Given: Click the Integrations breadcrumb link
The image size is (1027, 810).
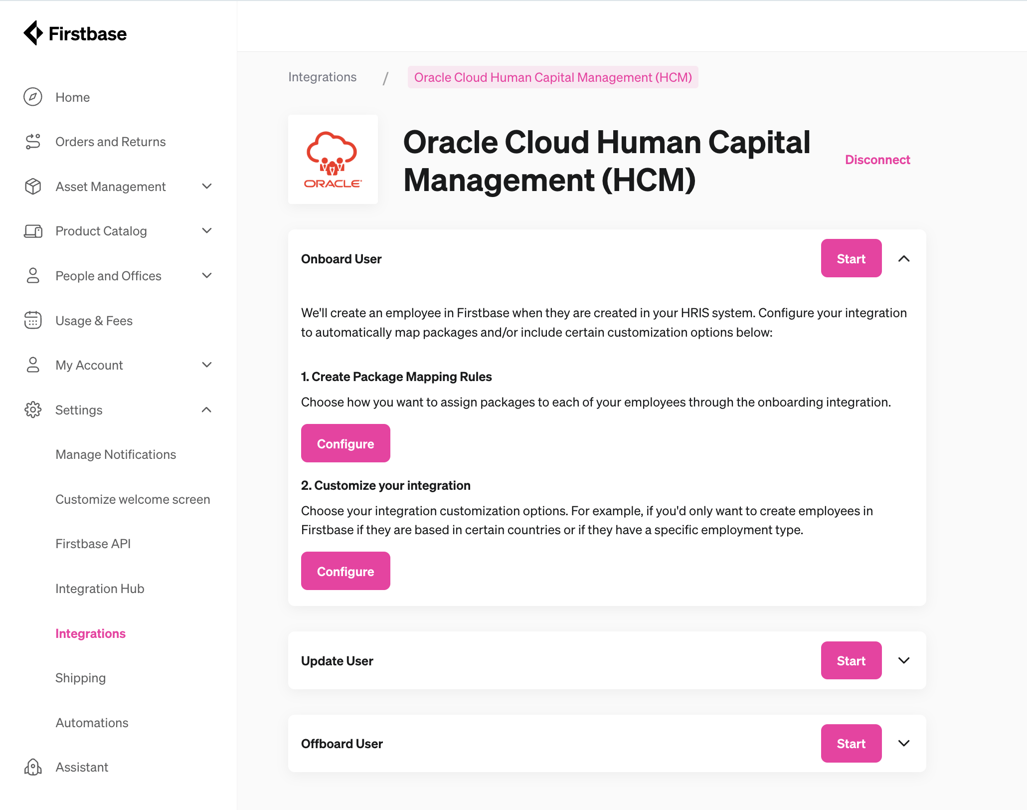Looking at the screenshot, I should 322,77.
